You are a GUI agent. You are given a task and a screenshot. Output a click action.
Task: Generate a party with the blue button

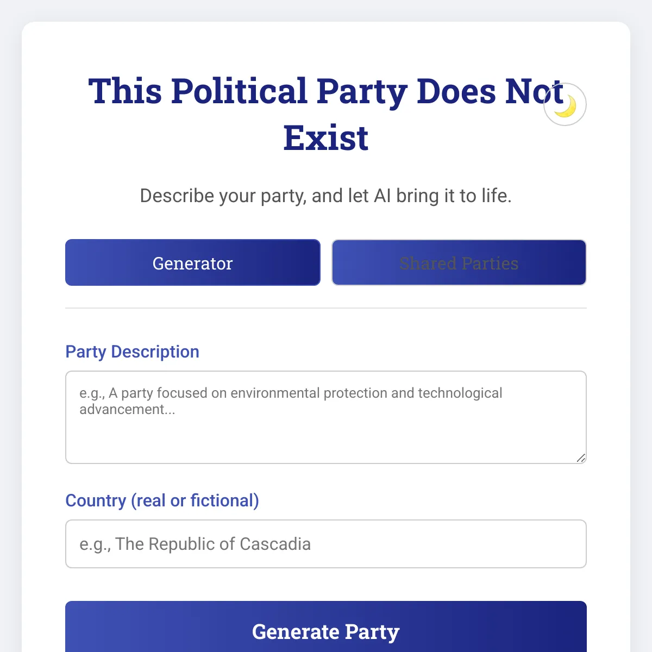coord(326,631)
